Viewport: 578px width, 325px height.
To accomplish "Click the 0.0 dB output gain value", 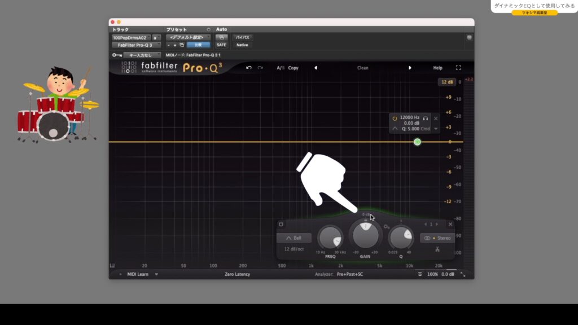I will (448, 274).
